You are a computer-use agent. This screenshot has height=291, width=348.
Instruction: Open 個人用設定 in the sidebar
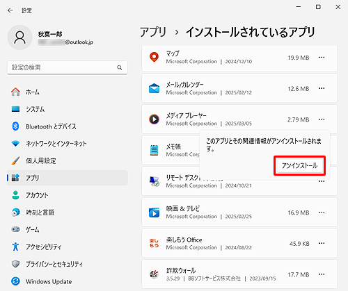click(68, 160)
